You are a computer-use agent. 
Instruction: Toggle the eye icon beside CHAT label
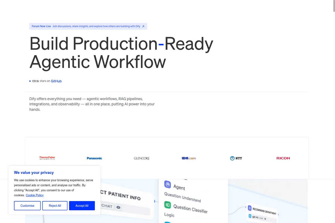[x=118, y=207]
